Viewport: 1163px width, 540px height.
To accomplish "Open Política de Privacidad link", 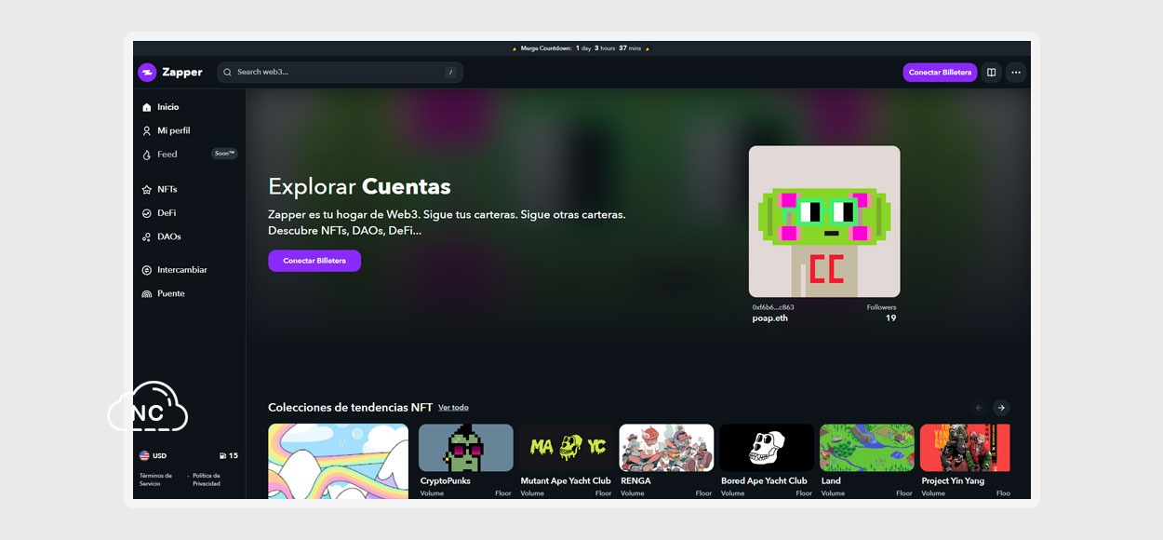I will (207, 479).
